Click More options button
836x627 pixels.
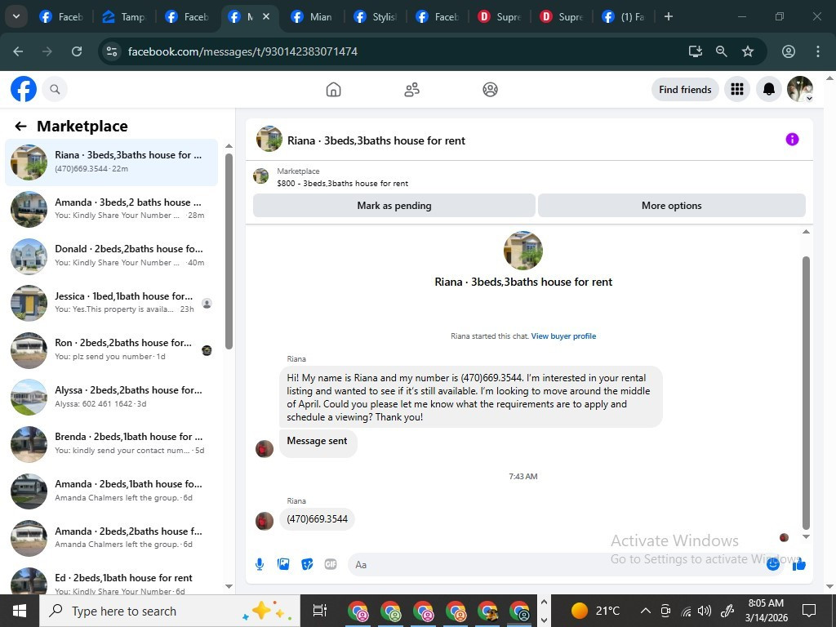click(x=671, y=205)
